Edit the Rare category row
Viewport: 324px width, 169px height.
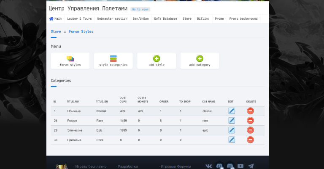232,120
